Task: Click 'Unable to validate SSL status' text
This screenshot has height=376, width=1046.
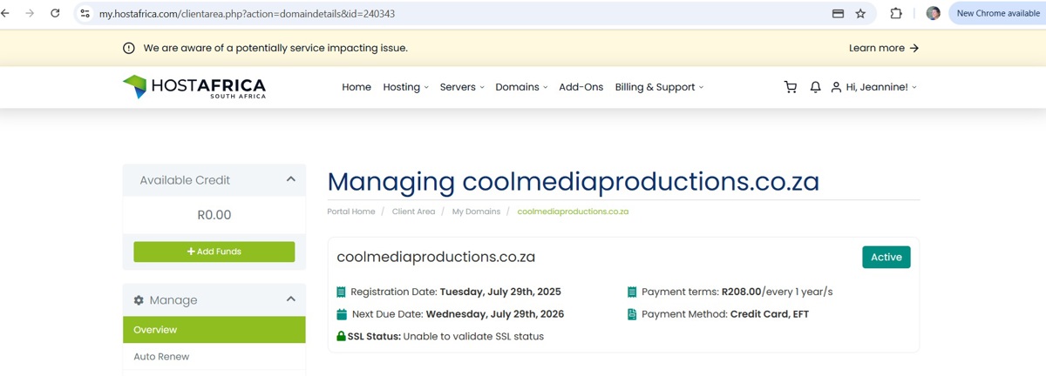Action: point(473,337)
